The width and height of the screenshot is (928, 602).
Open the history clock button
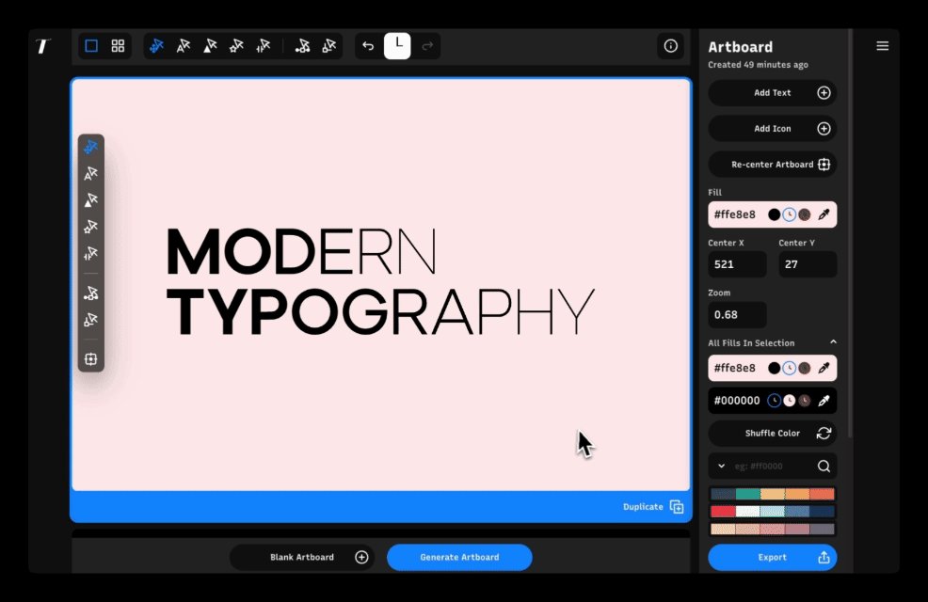click(x=397, y=45)
